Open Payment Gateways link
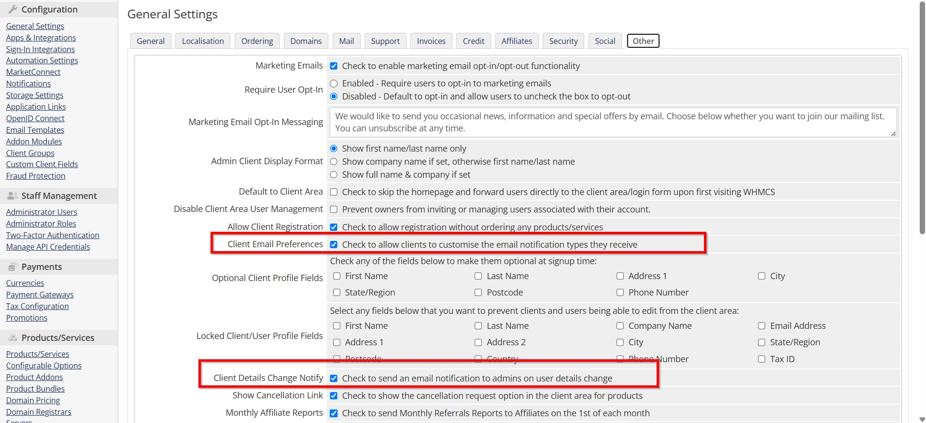Image resolution: width=926 pixels, height=423 pixels. [40, 295]
